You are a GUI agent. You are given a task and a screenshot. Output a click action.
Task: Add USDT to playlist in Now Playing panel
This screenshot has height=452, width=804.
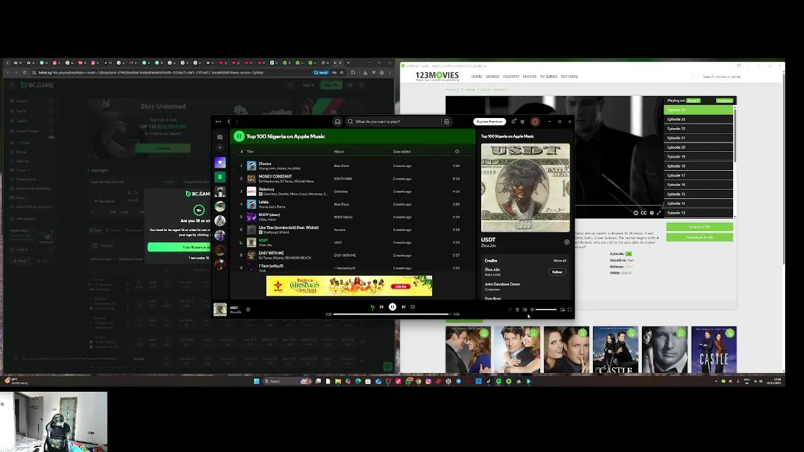(567, 242)
